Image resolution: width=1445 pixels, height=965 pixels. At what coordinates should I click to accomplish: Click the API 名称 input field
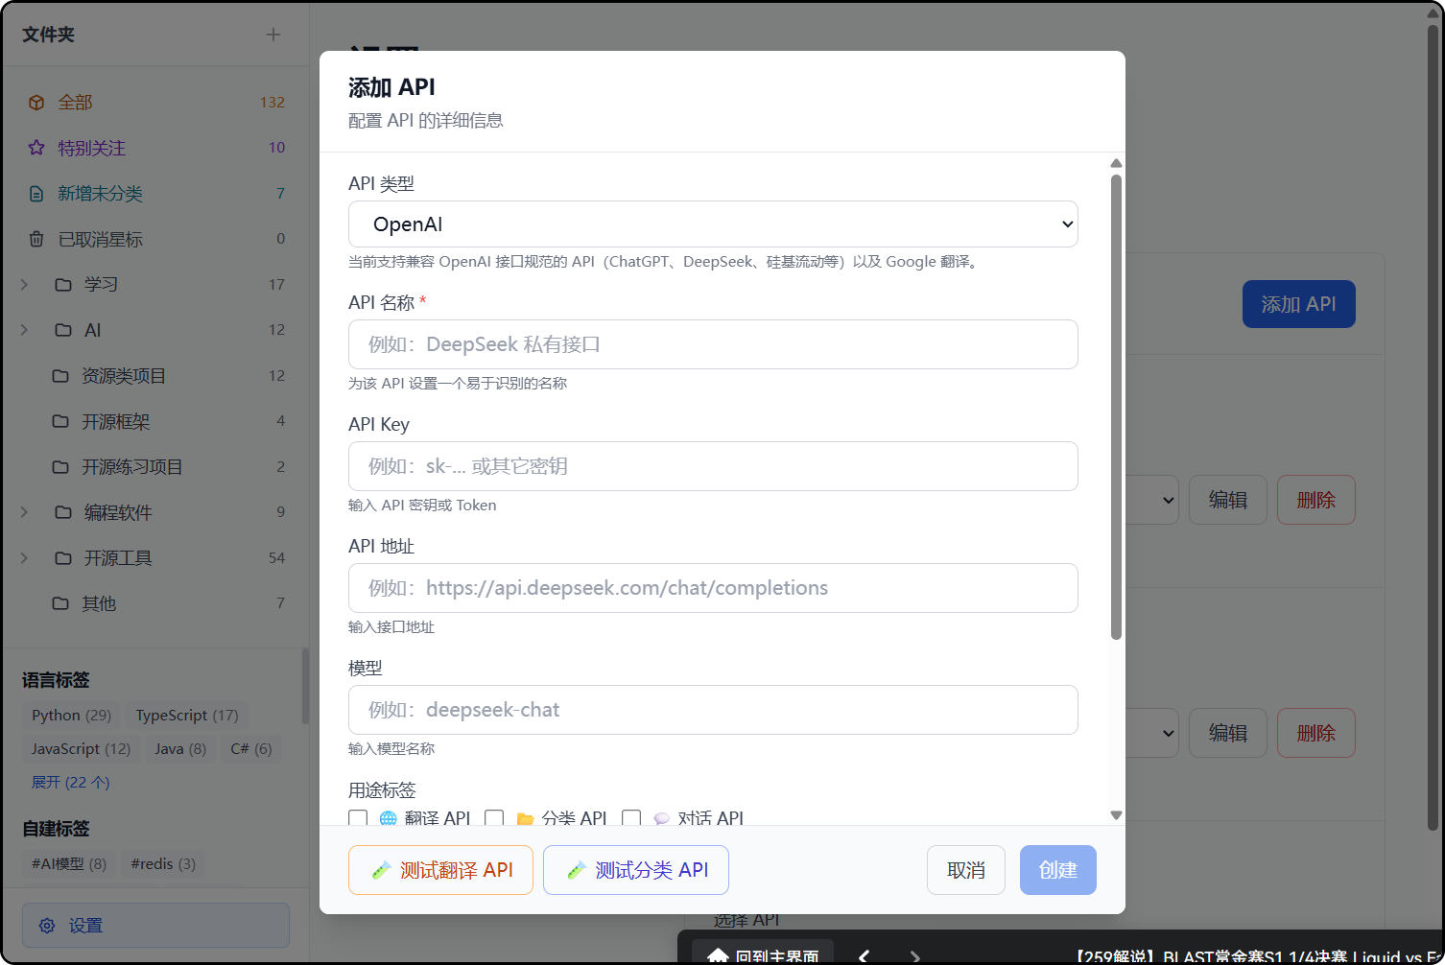(713, 344)
